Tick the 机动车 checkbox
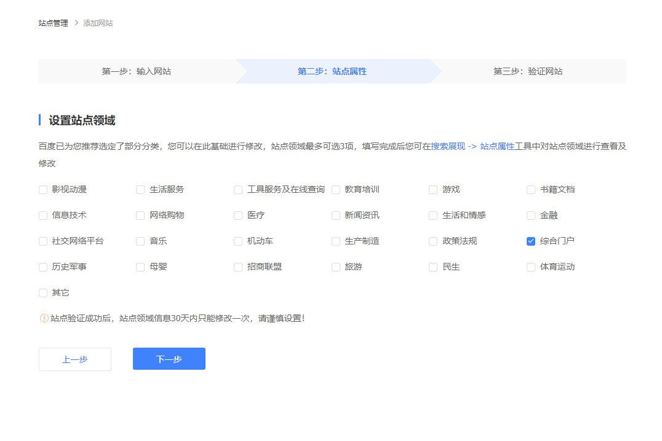 point(238,241)
